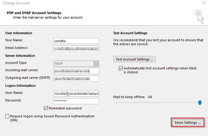Image resolution: width=208 pixels, height=136 pixels.
Task: Close the Change Account dialog
Action: click(203, 3)
